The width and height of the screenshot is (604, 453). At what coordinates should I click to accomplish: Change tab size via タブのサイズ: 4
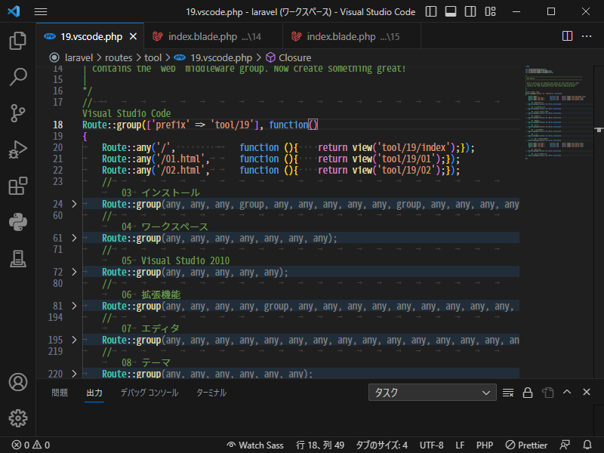point(381,445)
